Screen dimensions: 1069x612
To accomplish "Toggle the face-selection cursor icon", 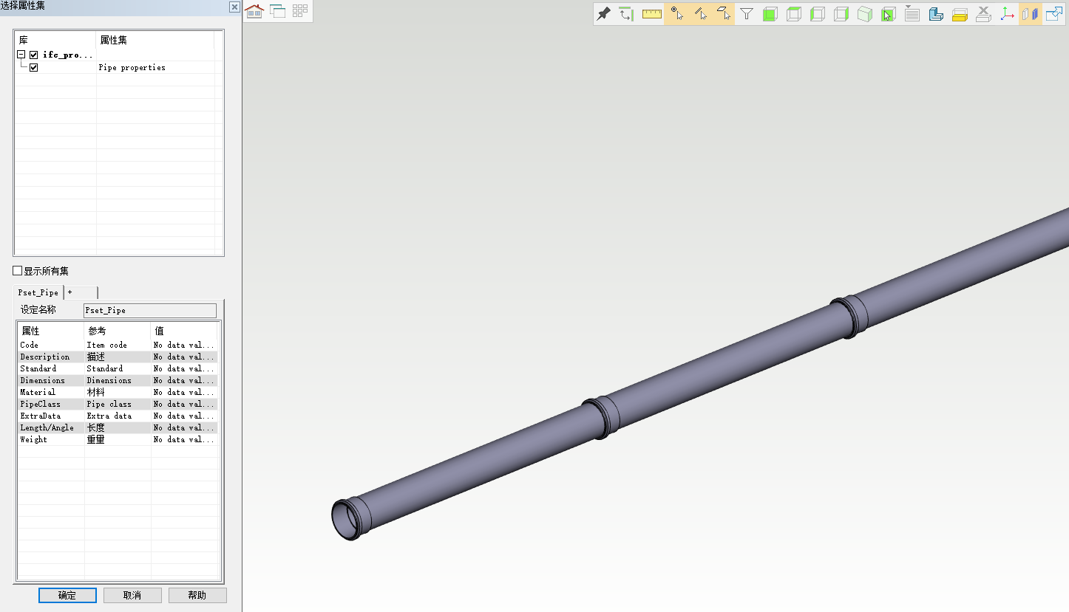I will pyautogui.click(x=723, y=14).
